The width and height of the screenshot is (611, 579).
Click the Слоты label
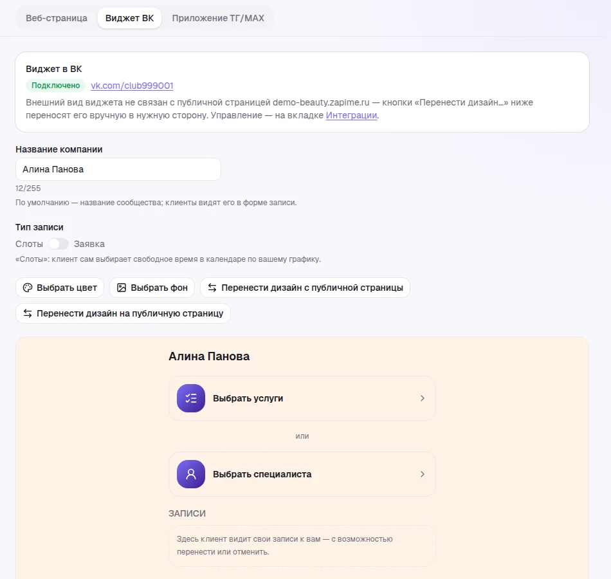click(x=29, y=244)
